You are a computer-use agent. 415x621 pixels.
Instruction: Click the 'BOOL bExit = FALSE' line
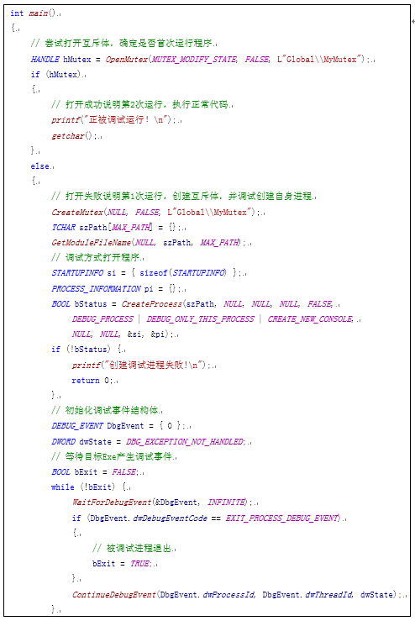click(95, 471)
